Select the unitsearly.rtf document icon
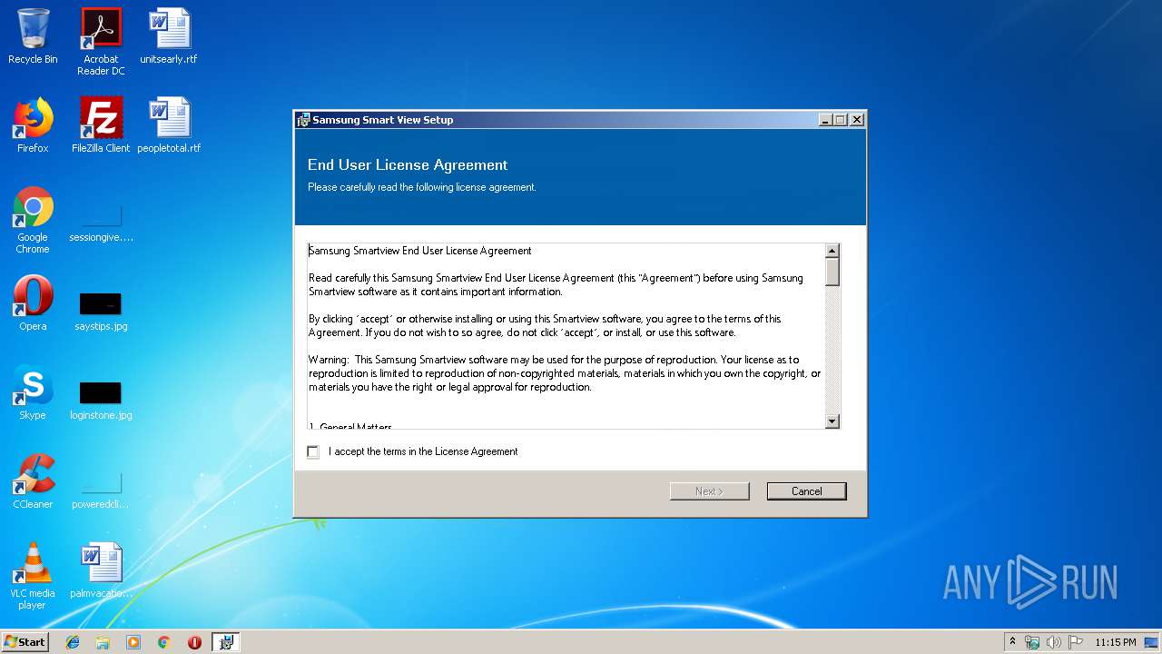 point(169,36)
